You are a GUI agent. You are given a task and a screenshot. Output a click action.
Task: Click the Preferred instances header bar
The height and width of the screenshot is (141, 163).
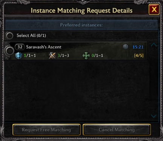[81, 25]
